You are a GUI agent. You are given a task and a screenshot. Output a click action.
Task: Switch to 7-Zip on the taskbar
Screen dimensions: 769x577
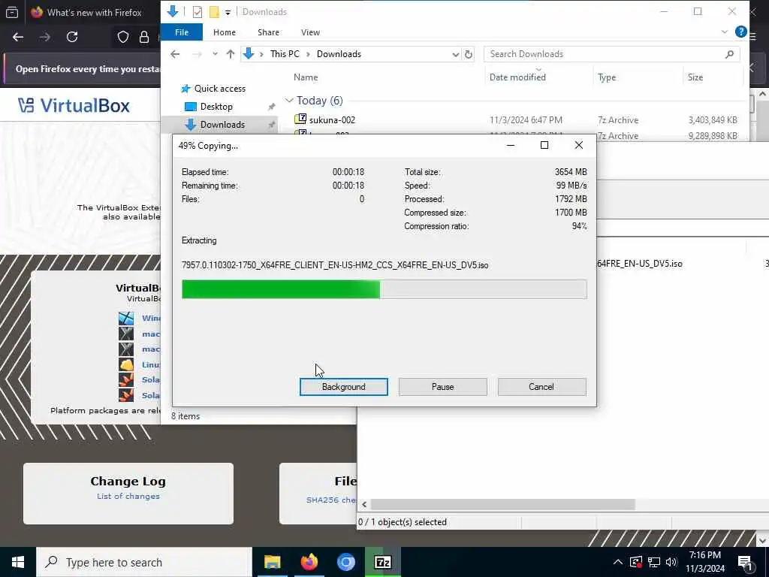click(382, 562)
